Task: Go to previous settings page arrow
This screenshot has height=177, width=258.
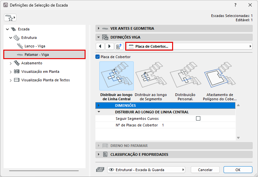Action: tap(100, 46)
